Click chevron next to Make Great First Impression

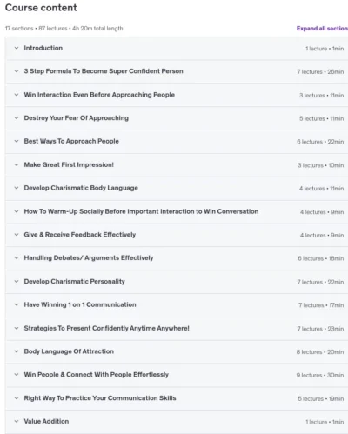(17, 164)
